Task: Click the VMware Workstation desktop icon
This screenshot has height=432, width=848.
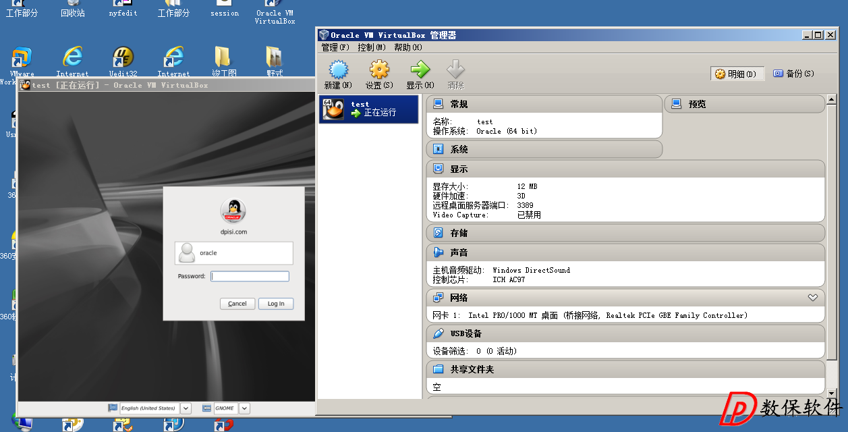Action: point(22,57)
